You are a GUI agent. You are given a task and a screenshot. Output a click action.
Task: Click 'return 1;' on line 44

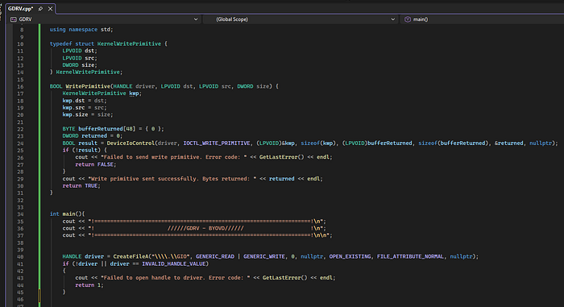[89, 285]
